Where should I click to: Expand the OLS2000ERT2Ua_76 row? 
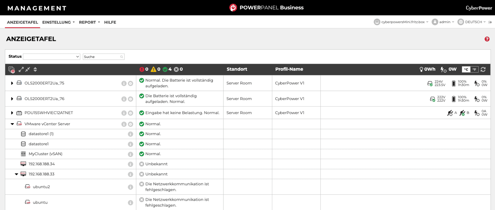coord(12,99)
